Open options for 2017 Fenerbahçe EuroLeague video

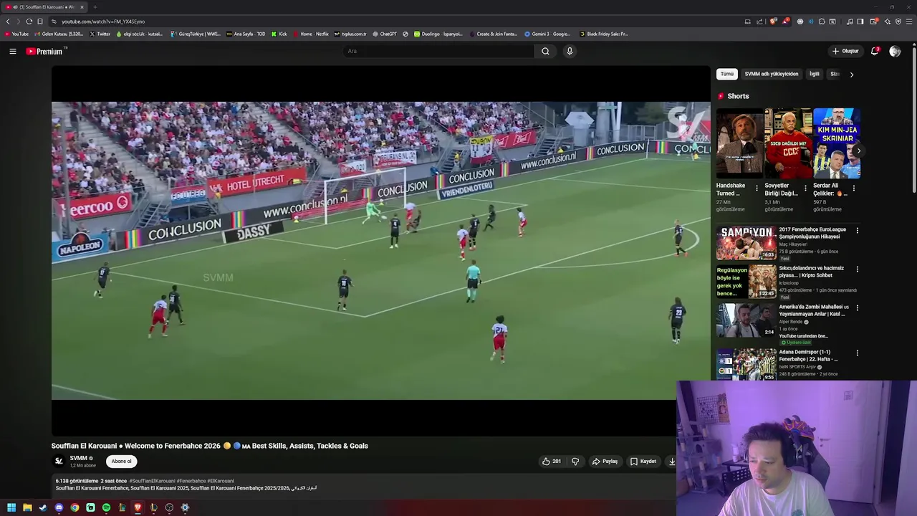[857, 231]
